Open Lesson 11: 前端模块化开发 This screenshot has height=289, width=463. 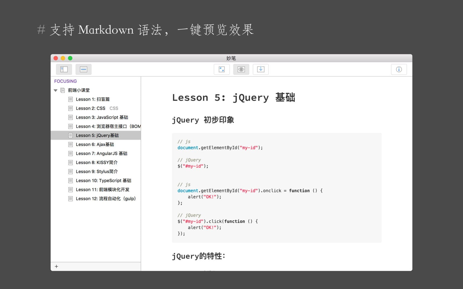point(96,190)
